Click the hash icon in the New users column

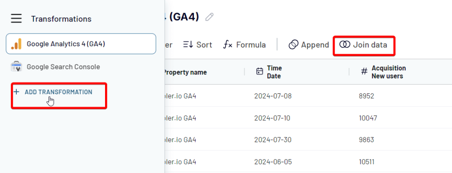click(365, 72)
